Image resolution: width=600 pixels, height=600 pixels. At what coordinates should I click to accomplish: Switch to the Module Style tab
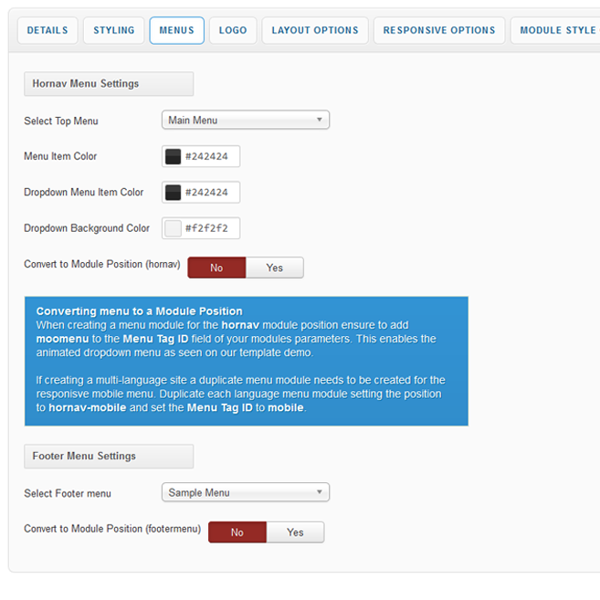click(x=557, y=30)
